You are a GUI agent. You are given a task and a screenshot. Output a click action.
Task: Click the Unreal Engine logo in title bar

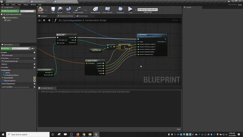tap(2, 2)
